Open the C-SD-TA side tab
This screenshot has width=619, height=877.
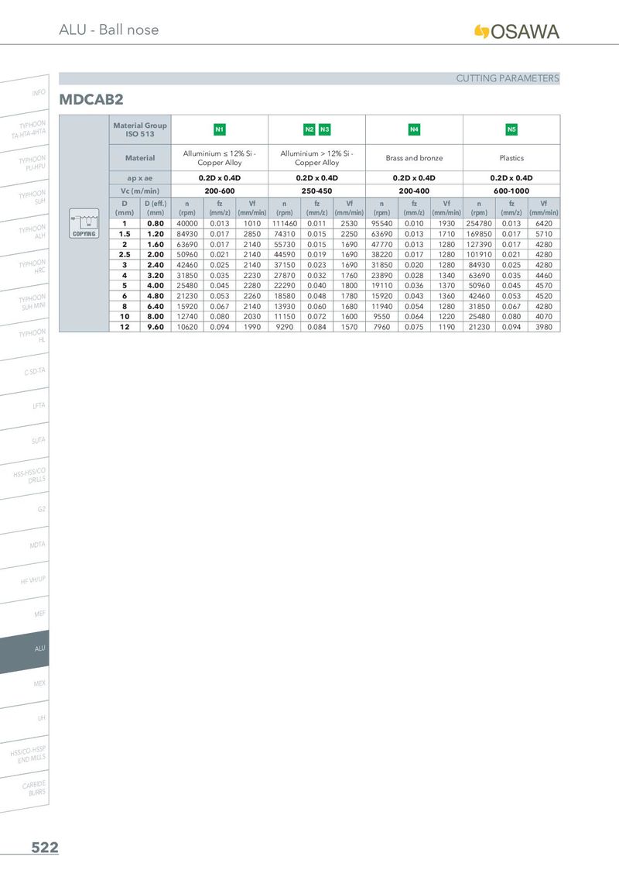tap(35, 371)
